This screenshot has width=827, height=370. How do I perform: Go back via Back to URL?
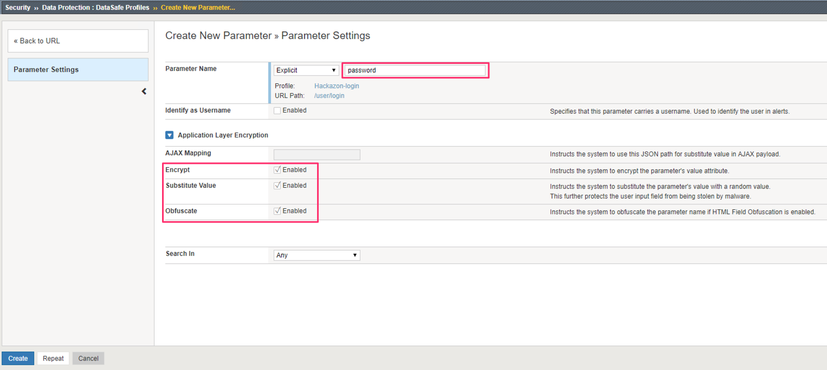(x=78, y=41)
